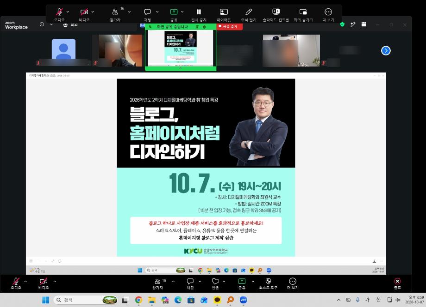End meeting with red 종료 button
The width and height of the screenshot is (426, 307).
[397, 283]
